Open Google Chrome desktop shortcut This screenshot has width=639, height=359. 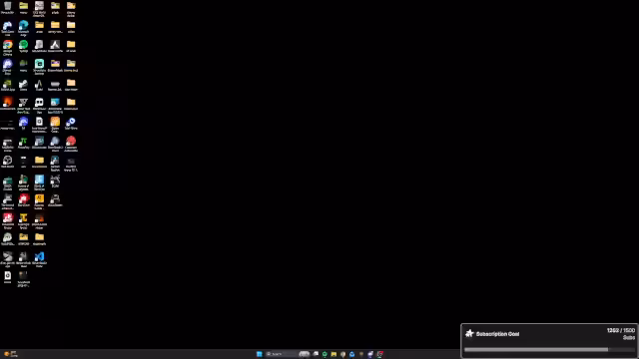pos(7,47)
